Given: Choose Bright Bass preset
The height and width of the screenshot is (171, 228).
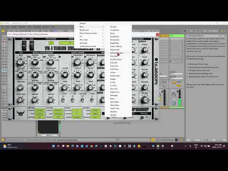Looking at the screenshot, I should point(118,43).
